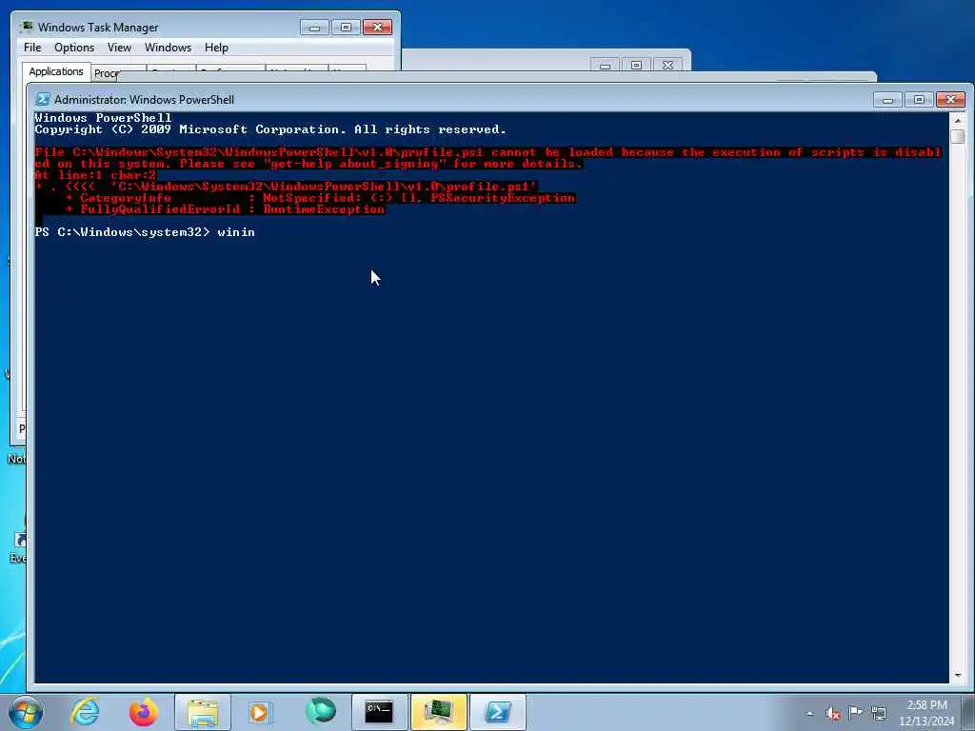
Task: Open the Windows Start menu
Action: pos(26,712)
